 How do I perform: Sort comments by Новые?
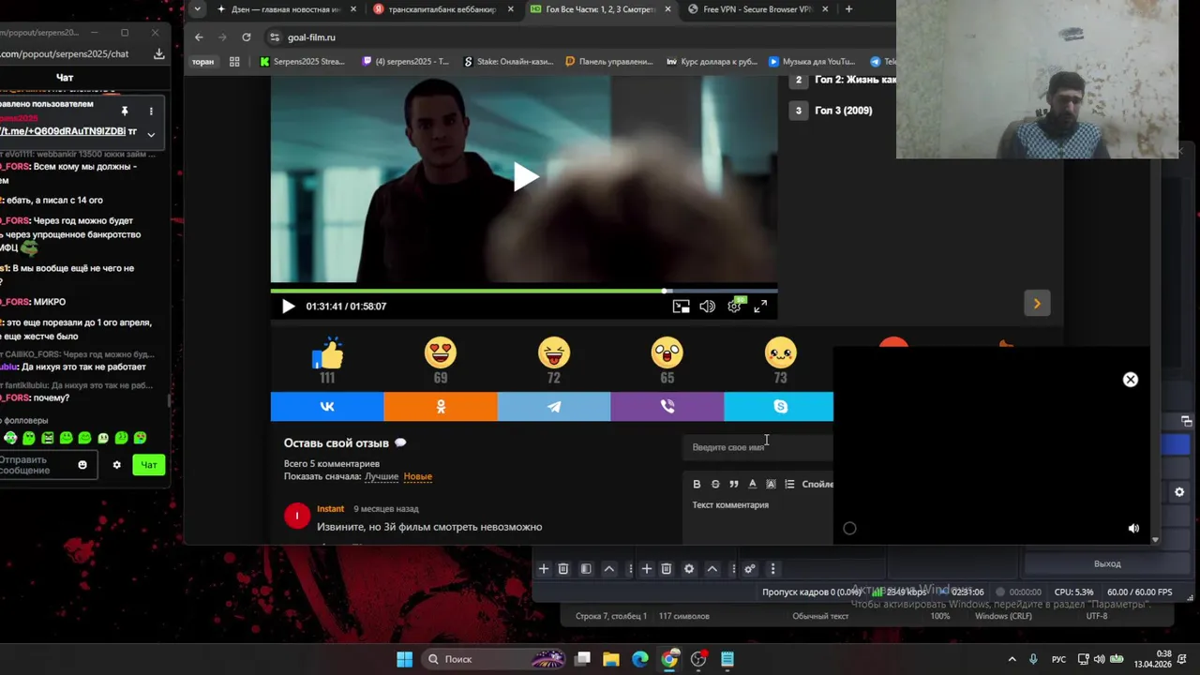418,476
